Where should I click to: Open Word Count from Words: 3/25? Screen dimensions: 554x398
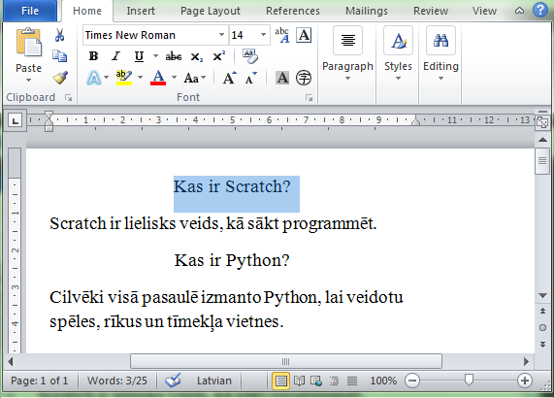pyautogui.click(x=117, y=381)
